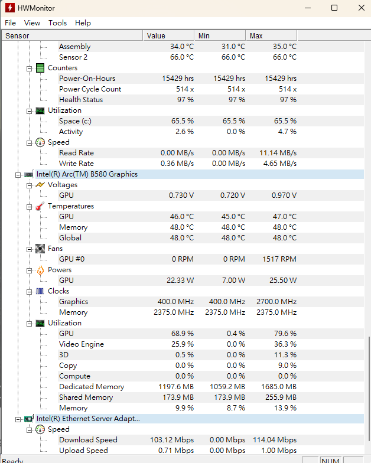The height and width of the screenshot is (463, 371).
Task: Click the disk Speed gauge icon
Action: (x=40, y=142)
